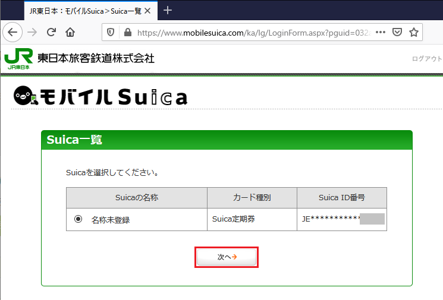443x300 pixels.
Task: Close the JR東日本 モバイルSuica tab
Action: [147, 11]
